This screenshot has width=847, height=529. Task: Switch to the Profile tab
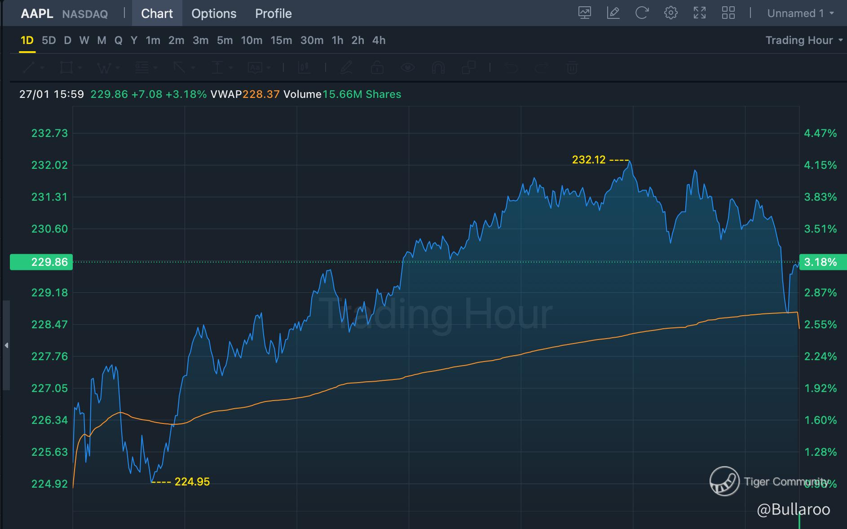coord(274,13)
